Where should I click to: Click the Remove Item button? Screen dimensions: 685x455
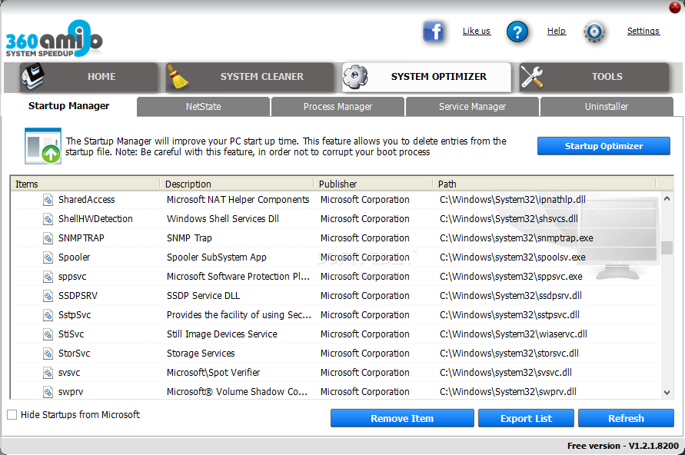tap(402, 418)
